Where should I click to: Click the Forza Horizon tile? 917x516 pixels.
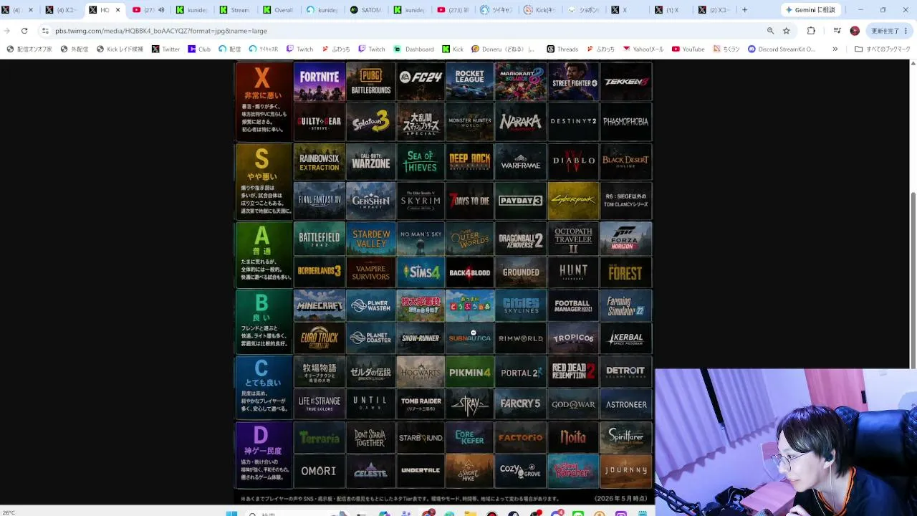(626, 239)
